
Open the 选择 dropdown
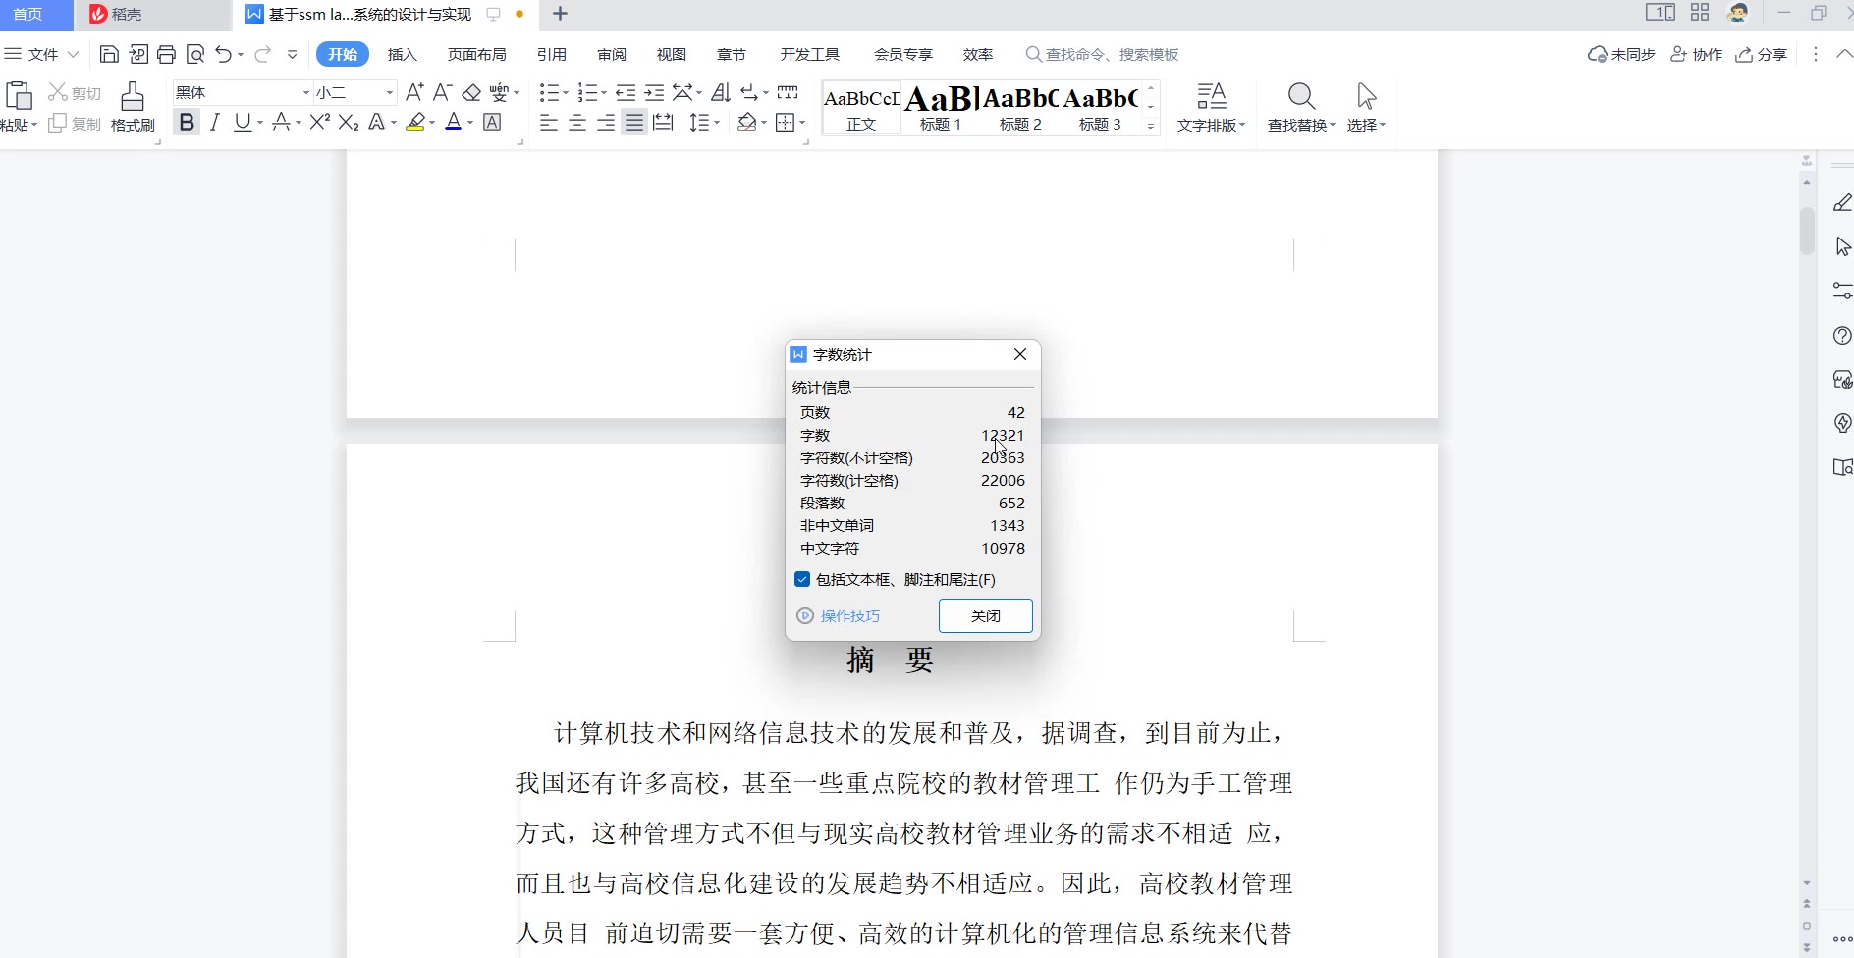[x=1366, y=125]
